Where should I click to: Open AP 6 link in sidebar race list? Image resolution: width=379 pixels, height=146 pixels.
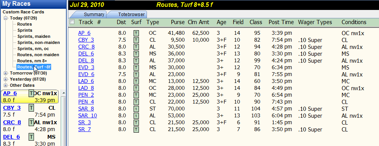click(x=10, y=94)
